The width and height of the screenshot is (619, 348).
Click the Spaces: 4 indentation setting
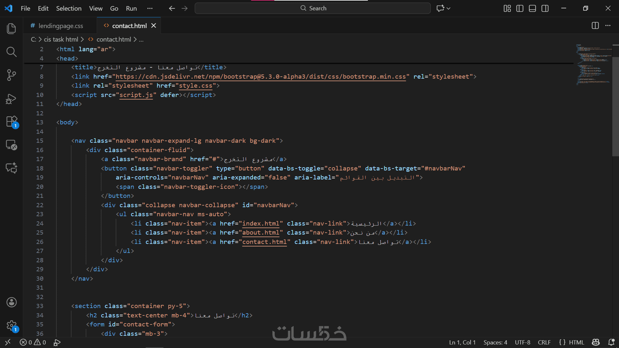[x=495, y=342]
